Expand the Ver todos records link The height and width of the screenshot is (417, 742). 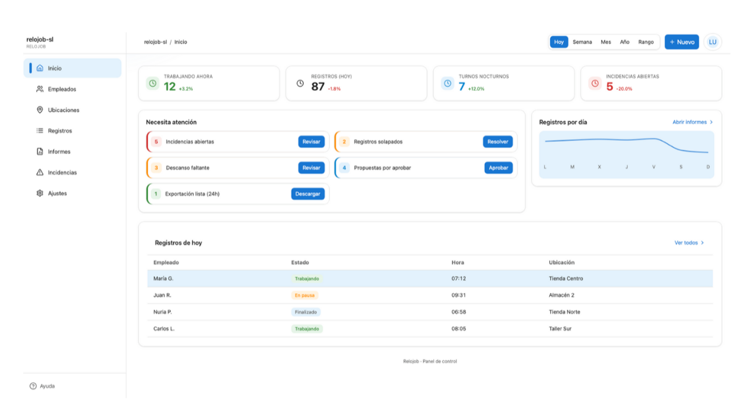pyautogui.click(x=689, y=243)
